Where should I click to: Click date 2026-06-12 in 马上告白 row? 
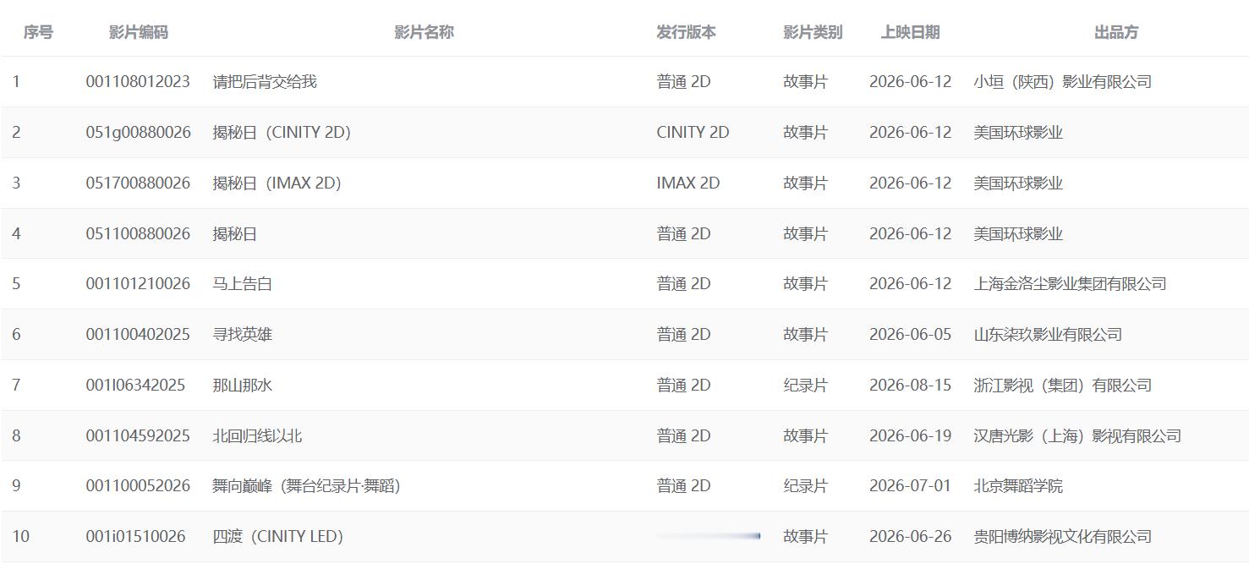click(x=910, y=284)
